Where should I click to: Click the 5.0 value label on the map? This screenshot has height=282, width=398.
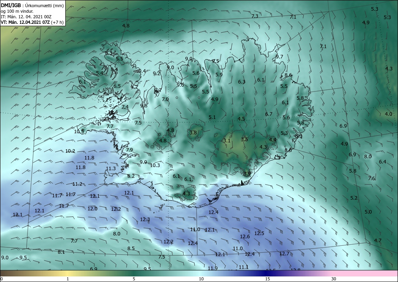coord(368,212)
